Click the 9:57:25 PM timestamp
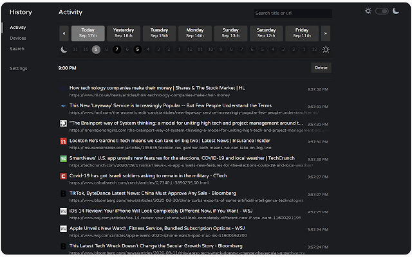412x257 pixels. point(317,212)
